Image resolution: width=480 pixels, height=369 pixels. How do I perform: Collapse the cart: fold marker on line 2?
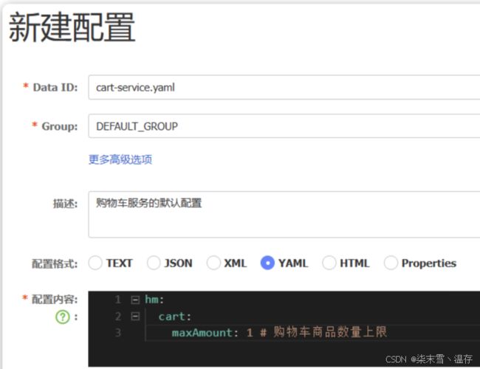click(135, 317)
